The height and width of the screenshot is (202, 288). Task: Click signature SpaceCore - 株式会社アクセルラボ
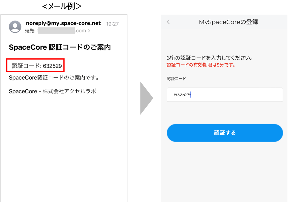click(52, 91)
